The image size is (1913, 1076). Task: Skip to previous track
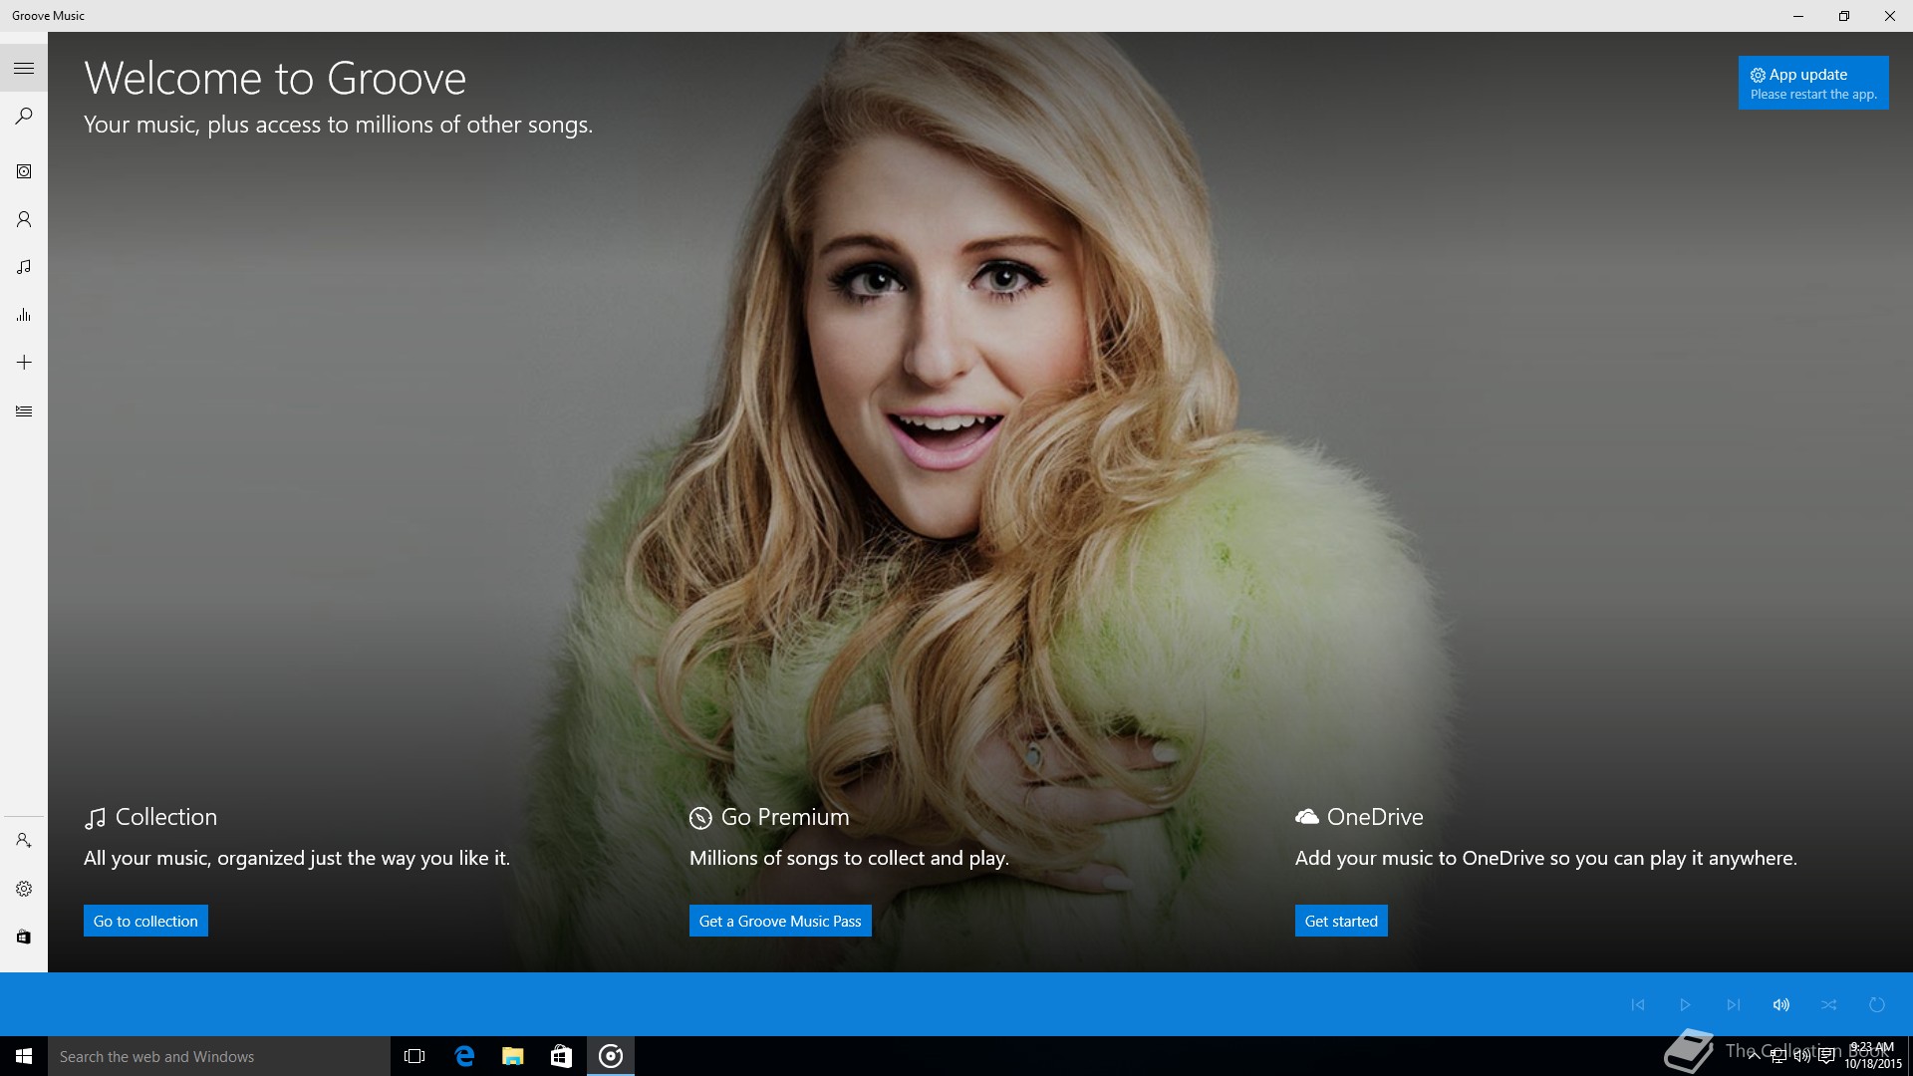(1638, 1004)
